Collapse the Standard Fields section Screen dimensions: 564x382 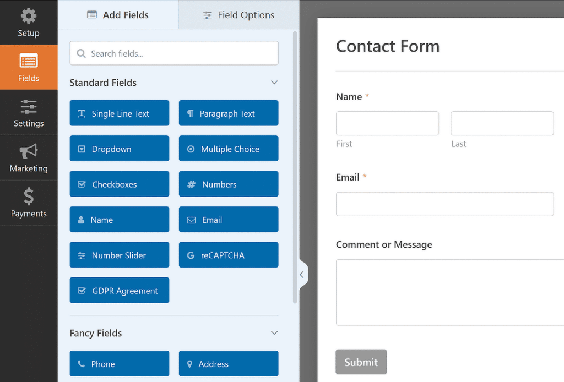point(274,82)
